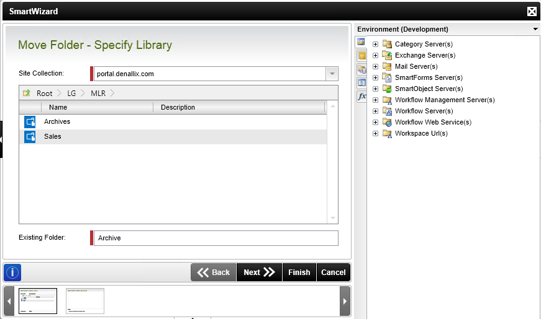
Task: Click the SmartForms Server(s) icon
Action: 387,77
